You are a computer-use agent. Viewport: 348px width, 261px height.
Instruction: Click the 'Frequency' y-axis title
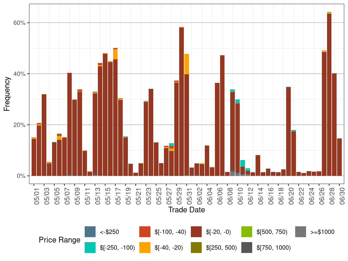7,94
